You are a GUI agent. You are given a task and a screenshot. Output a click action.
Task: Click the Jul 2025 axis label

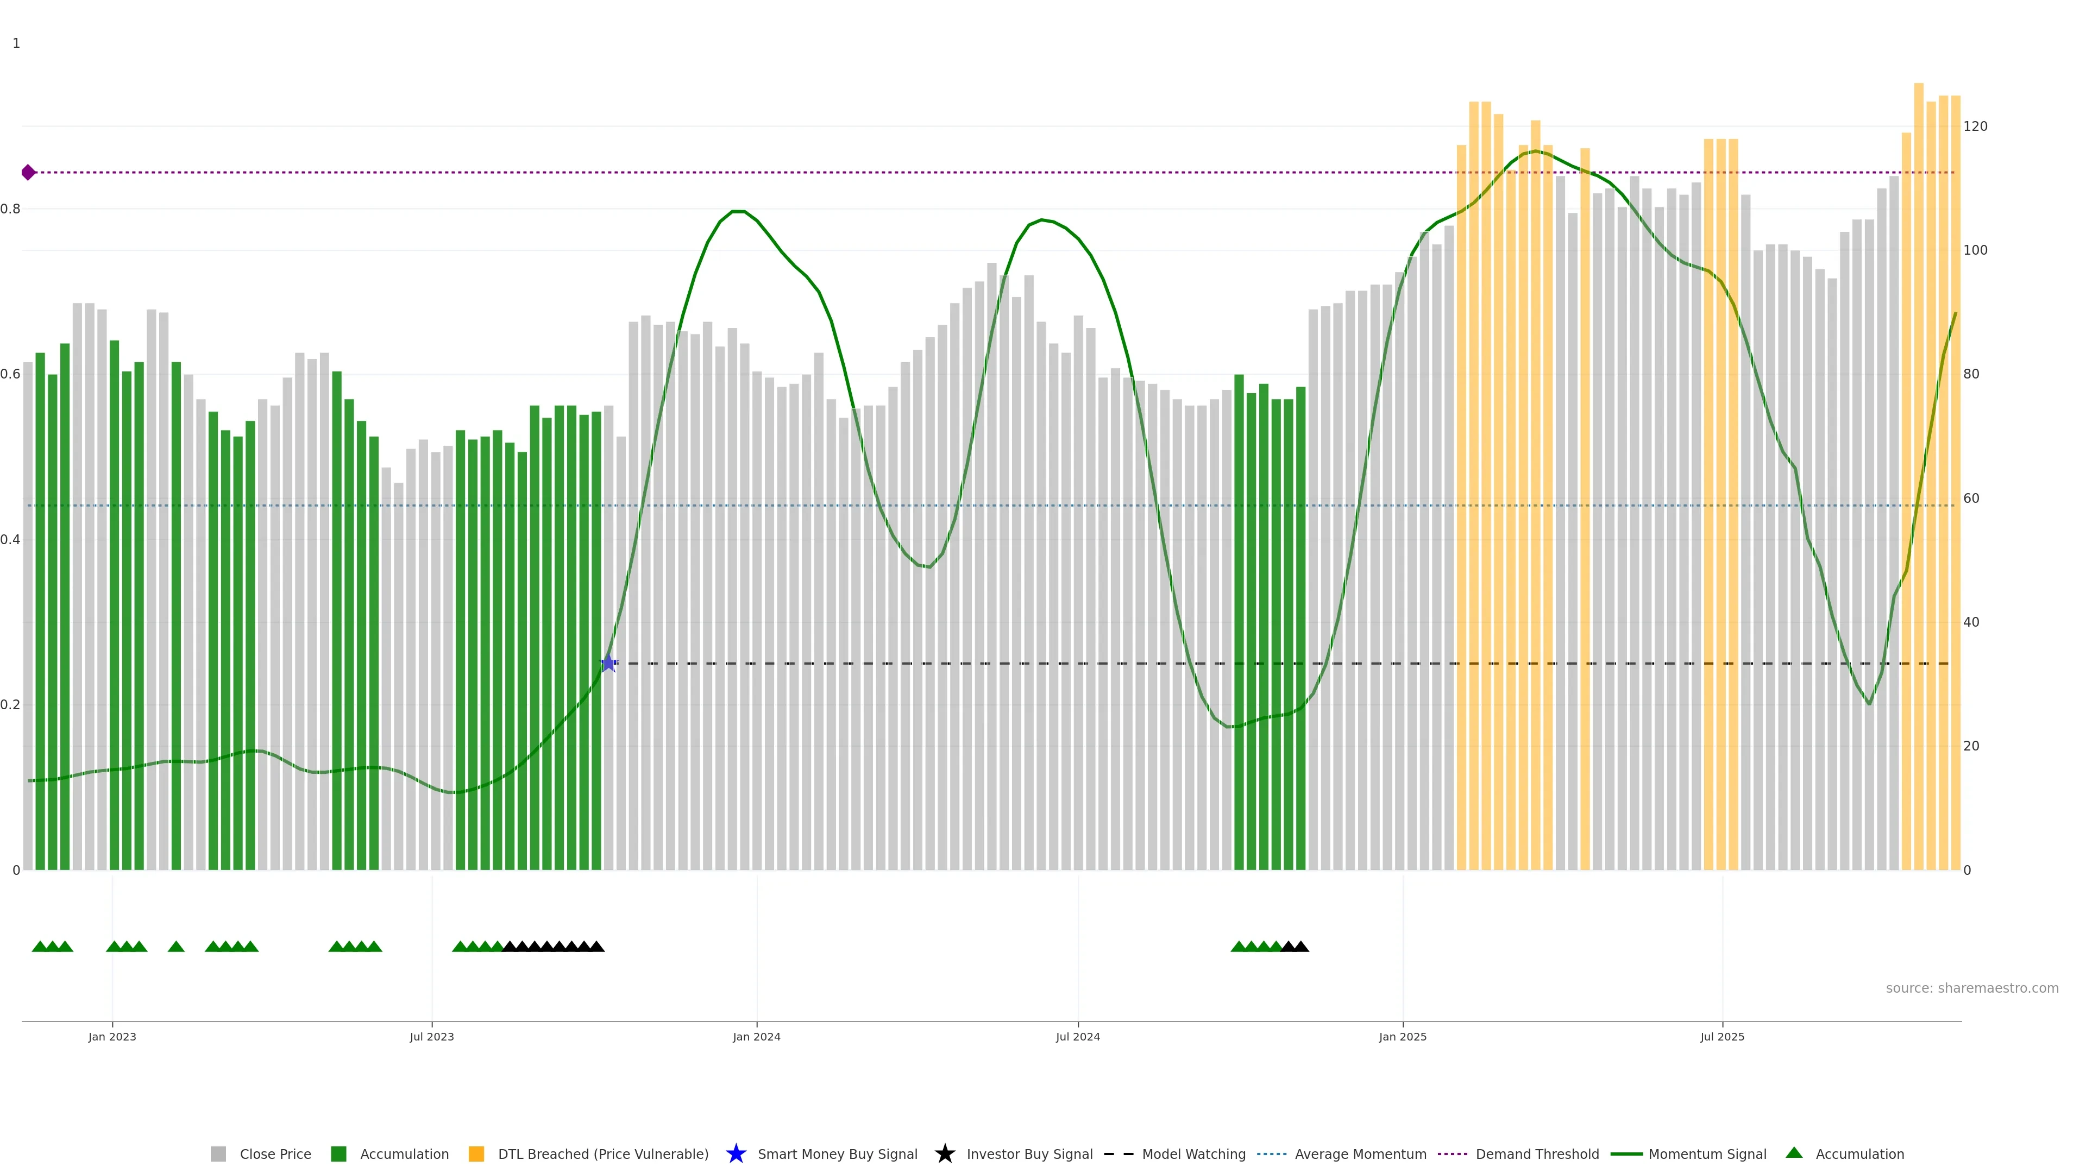[x=1721, y=1036]
